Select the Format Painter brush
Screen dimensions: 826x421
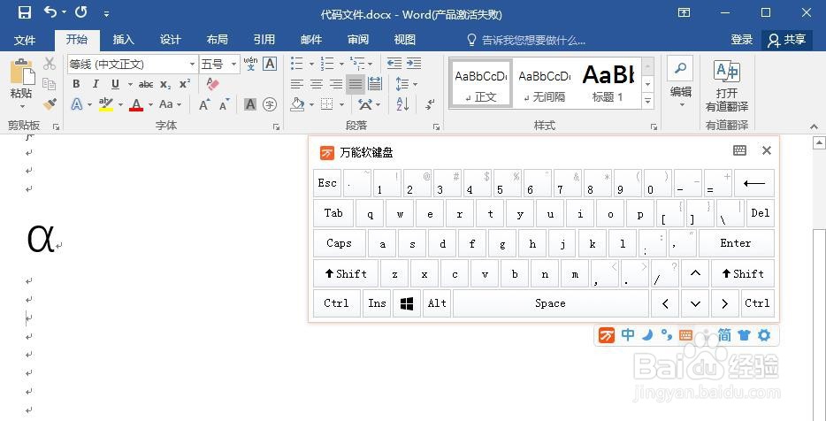pyautogui.click(x=50, y=103)
